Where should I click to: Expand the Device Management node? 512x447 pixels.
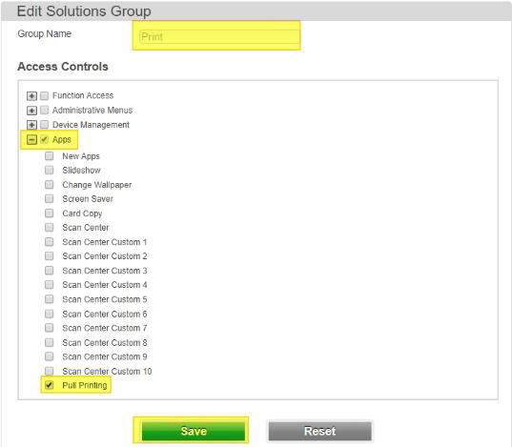[x=31, y=125]
